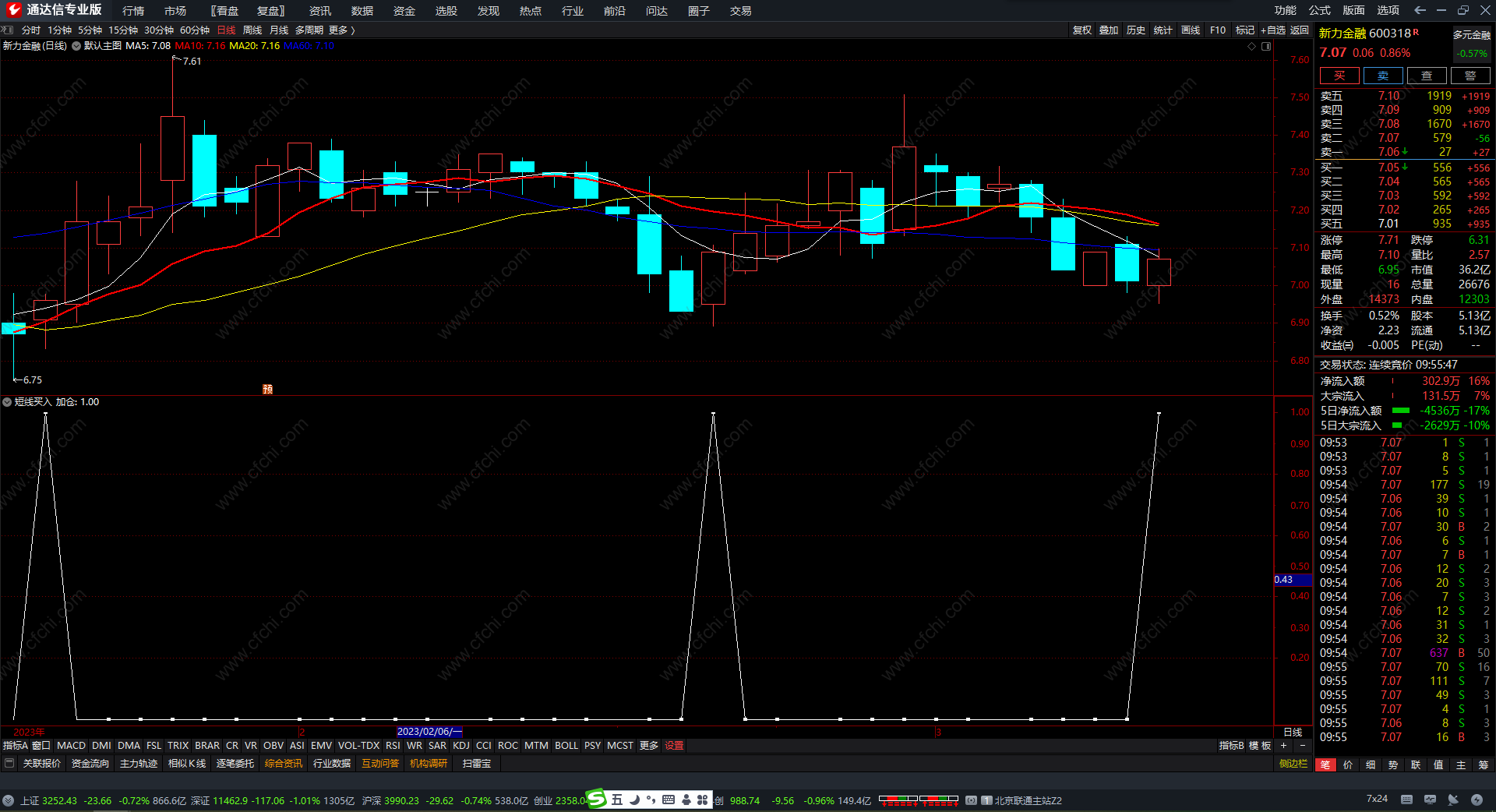Image resolution: width=1496 pixels, height=812 pixels.
Task: Click the round expand icon in status bar
Action: (8, 800)
